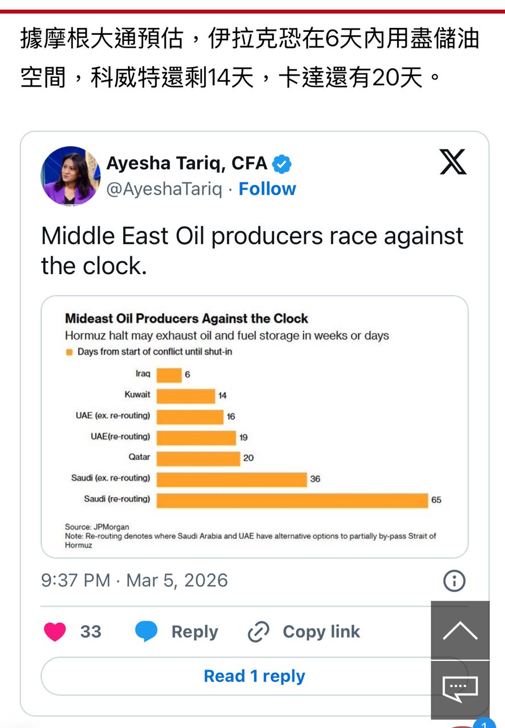
Task: Open Ayesha Tariq's profile avatar
Action: coord(71,176)
